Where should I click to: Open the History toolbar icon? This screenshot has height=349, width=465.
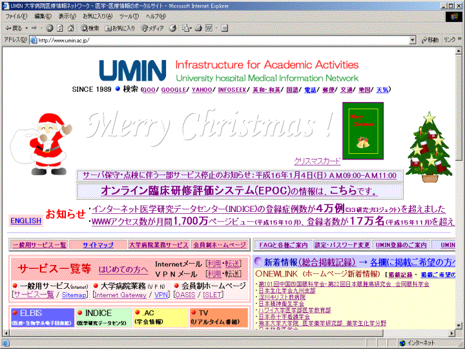tap(173, 28)
